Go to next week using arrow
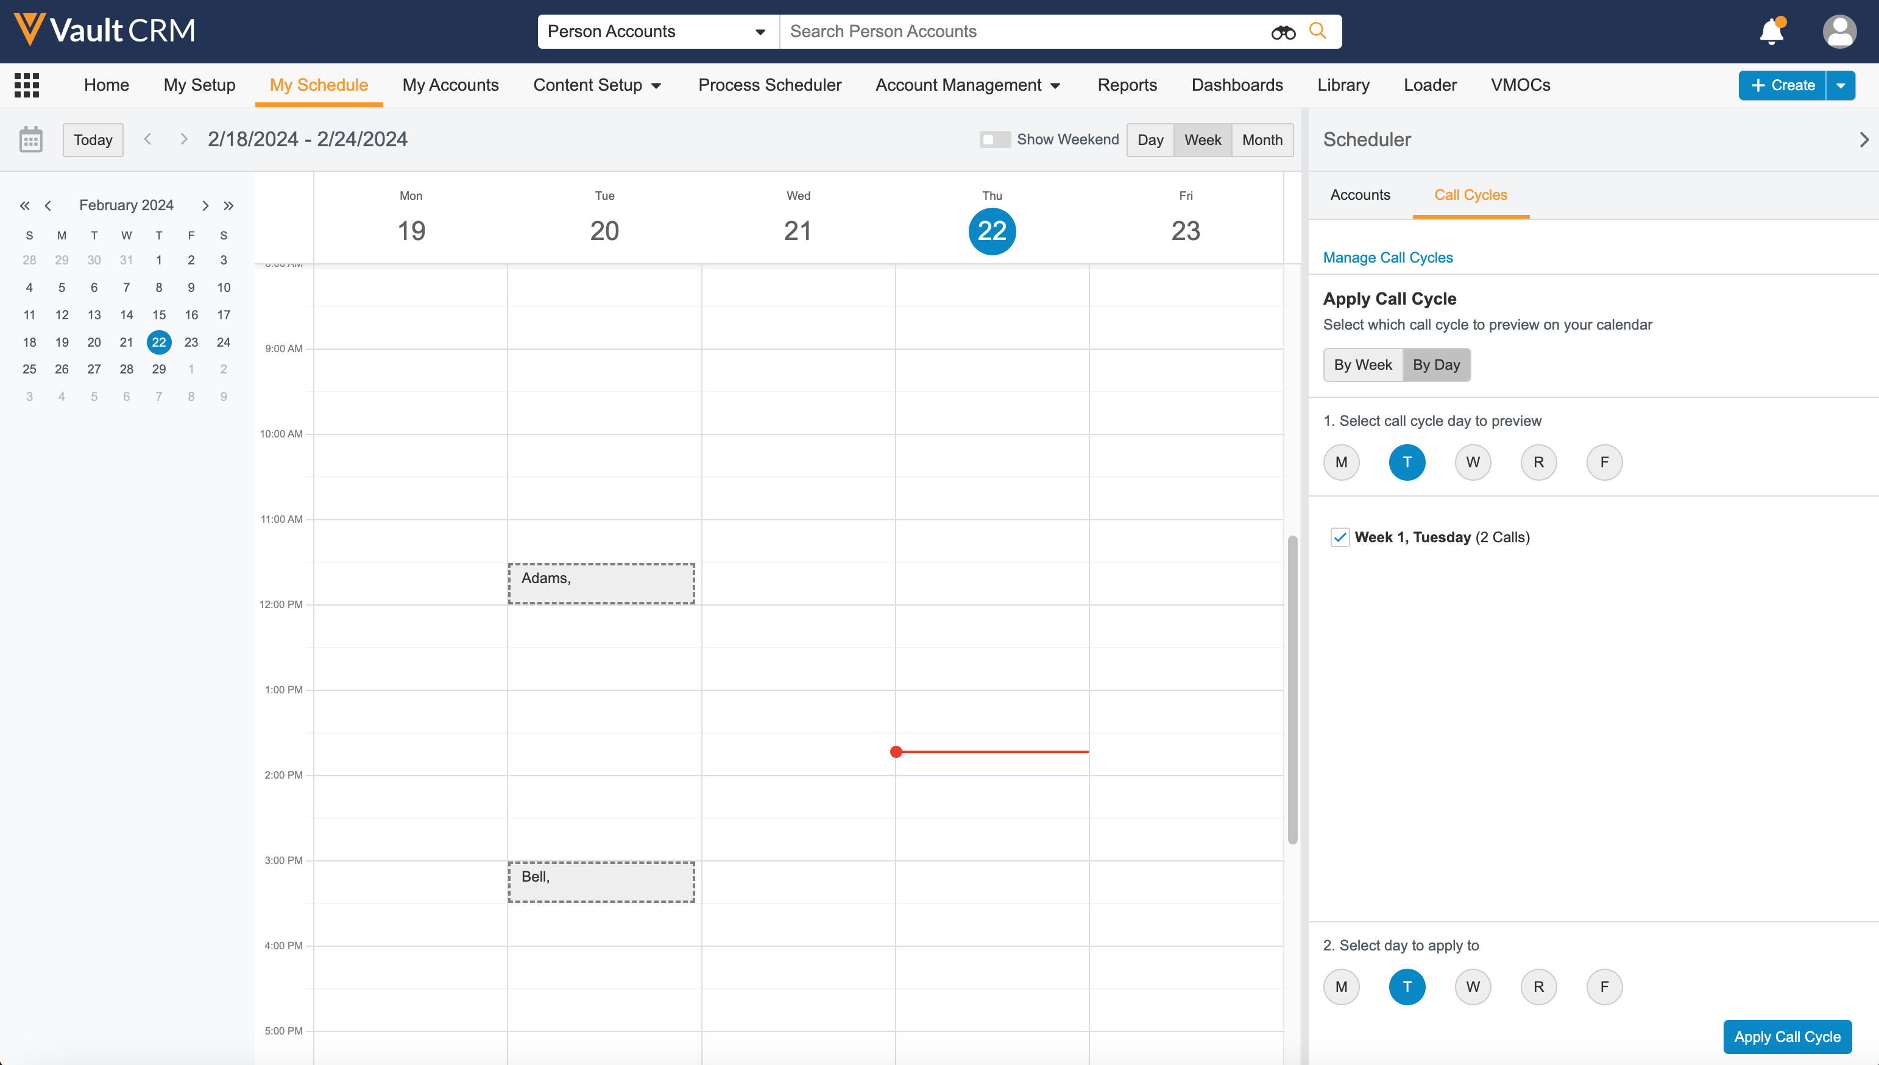The image size is (1879, 1065). [183, 139]
